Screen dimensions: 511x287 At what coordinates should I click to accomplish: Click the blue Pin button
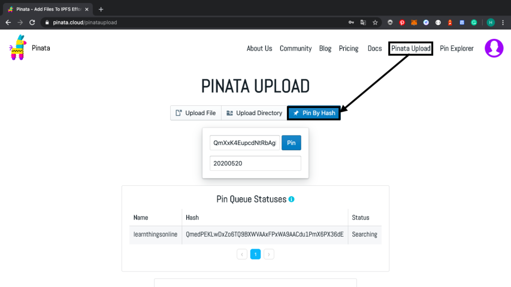coord(291,143)
